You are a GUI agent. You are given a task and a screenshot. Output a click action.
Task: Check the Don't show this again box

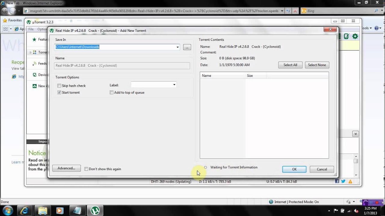point(86,169)
